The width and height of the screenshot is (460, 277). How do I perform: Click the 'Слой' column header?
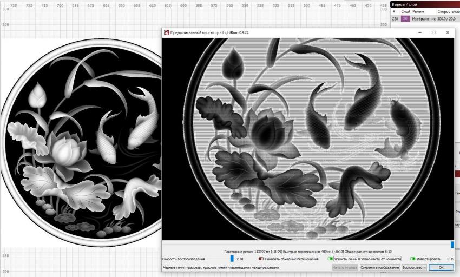coord(405,11)
